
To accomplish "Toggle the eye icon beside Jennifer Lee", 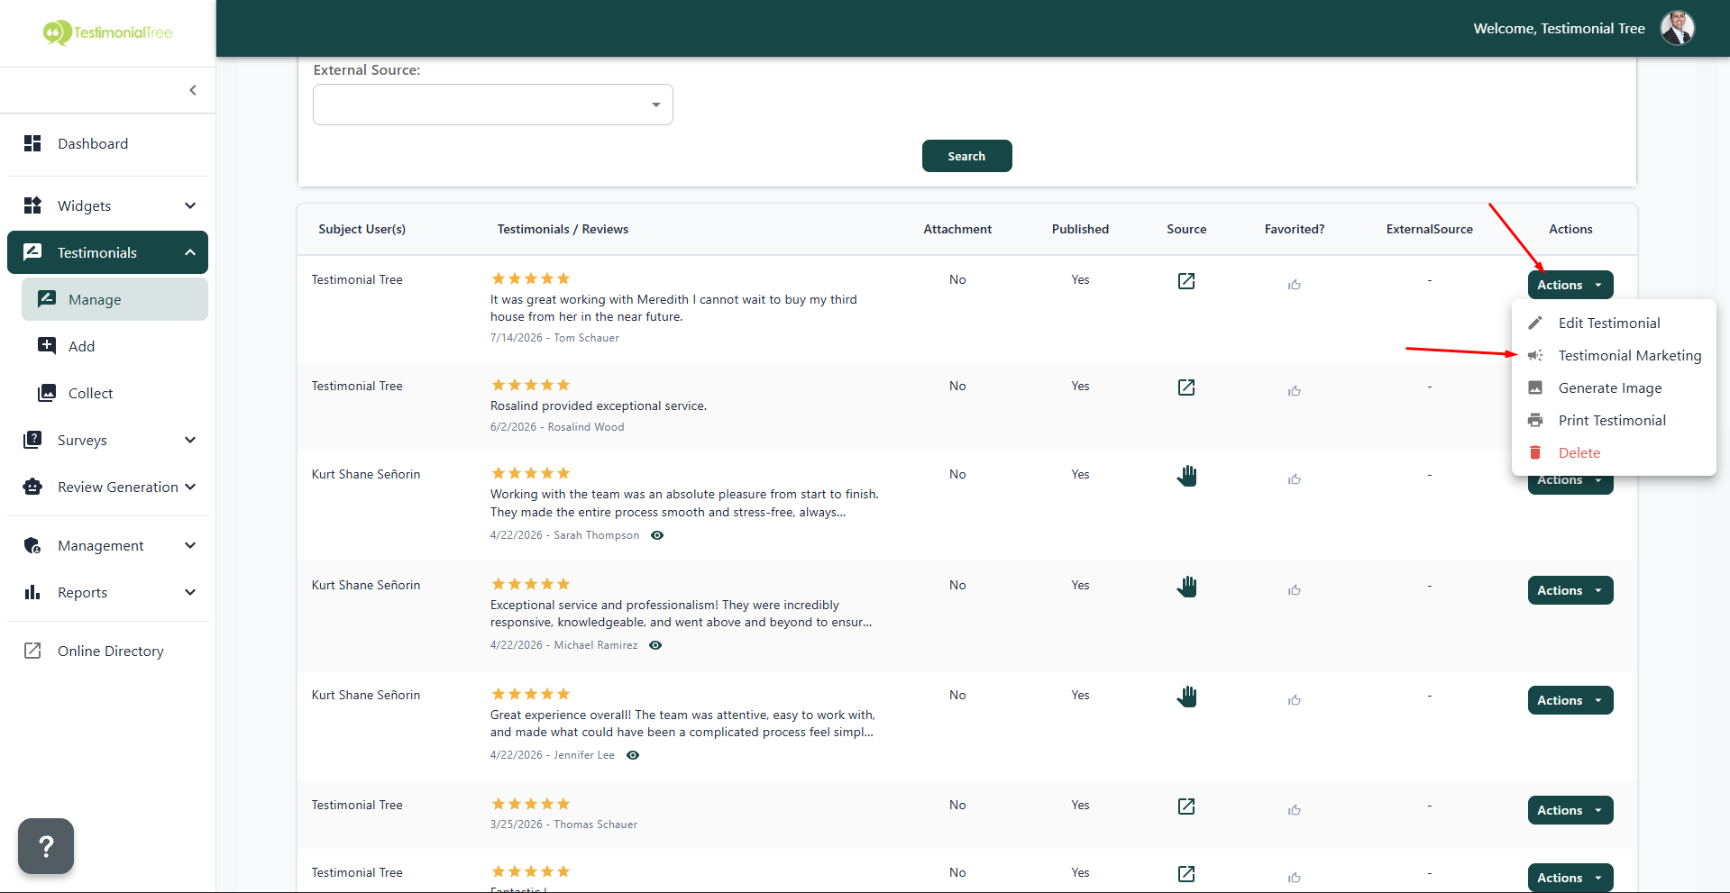I will point(633,755).
